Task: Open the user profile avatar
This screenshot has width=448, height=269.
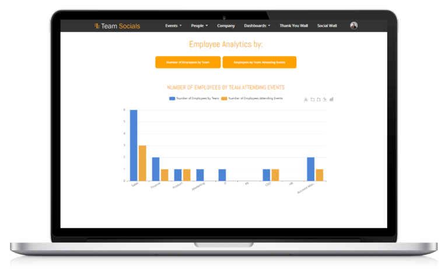Action: point(353,26)
